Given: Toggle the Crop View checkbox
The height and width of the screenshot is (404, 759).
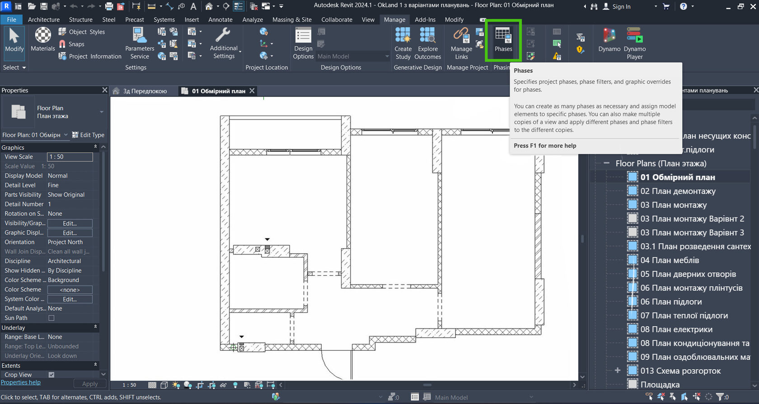Looking at the screenshot, I should (52, 375).
